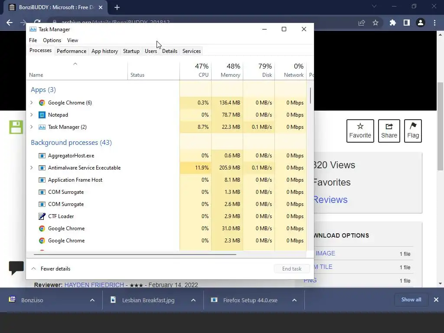This screenshot has height=333, width=444.
Task: Open the Chrome three-dot menu
Action: (x=434, y=23)
